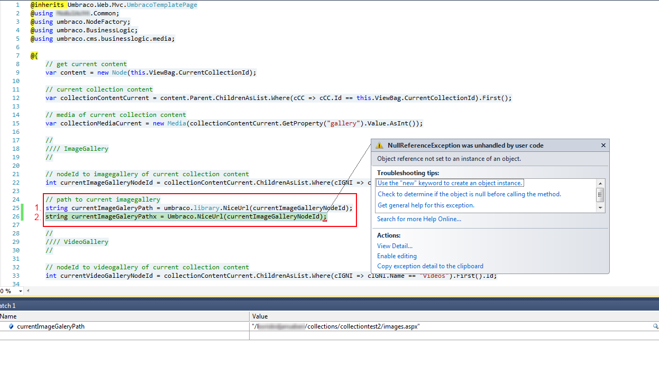Image resolution: width=659 pixels, height=391 pixels.
Task: Click 'UmbracoTemplatePage' in the inherits line
Action: point(162,5)
